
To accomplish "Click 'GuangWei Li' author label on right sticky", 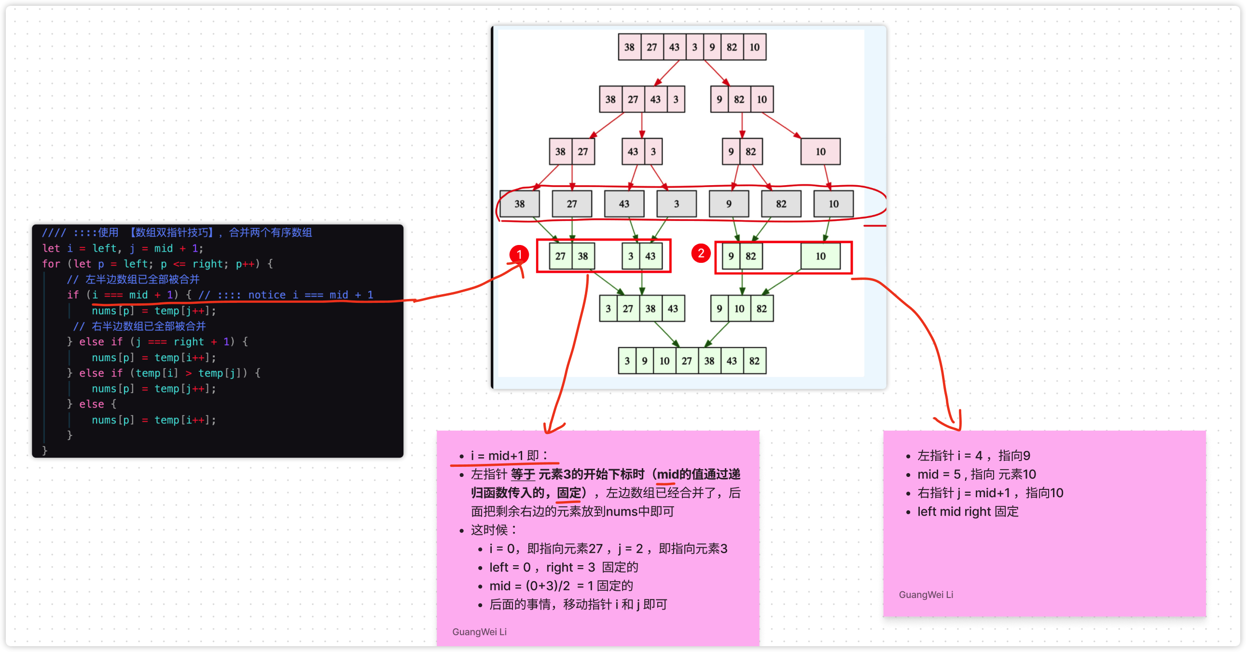I will click(x=926, y=595).
